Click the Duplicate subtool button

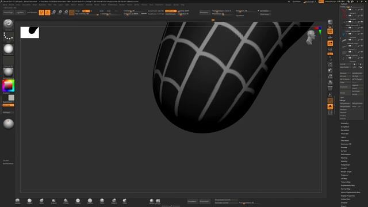click(x=345, y=87)
